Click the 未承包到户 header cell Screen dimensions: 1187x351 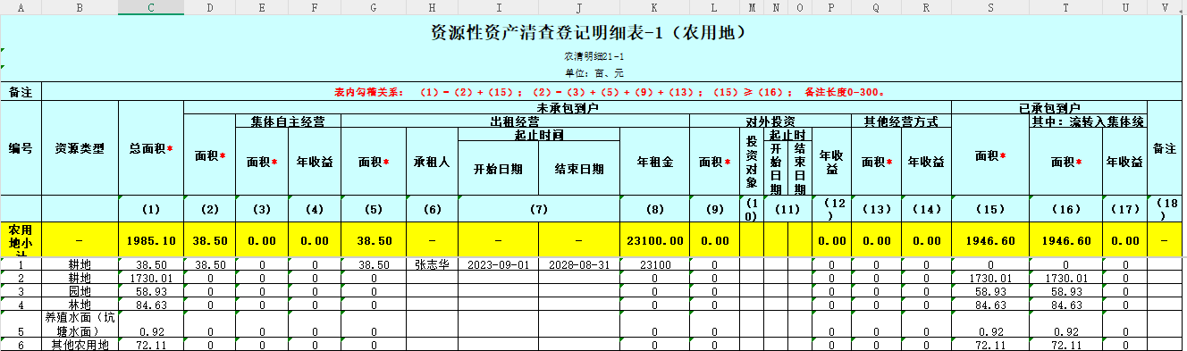pyautogui.click(x=568, y=108)
